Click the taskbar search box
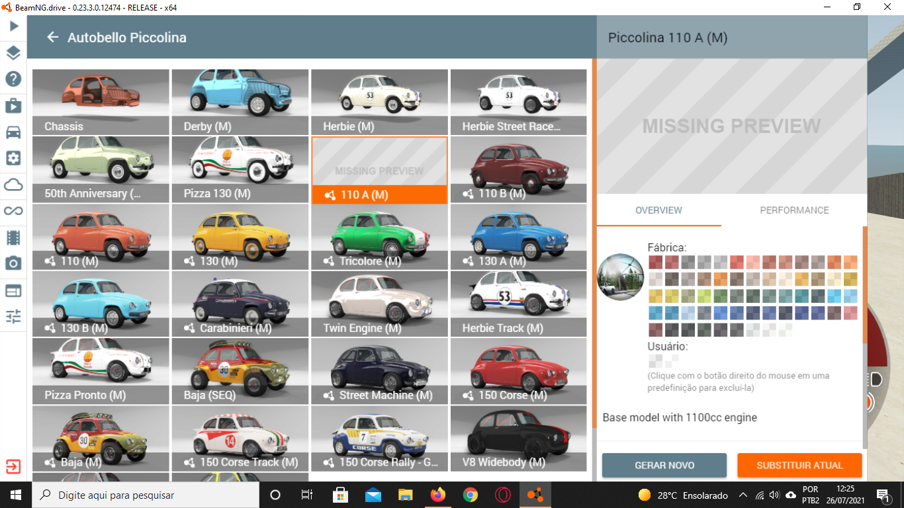The height and width of the screenshot is (508, 904). coord(146,495)
